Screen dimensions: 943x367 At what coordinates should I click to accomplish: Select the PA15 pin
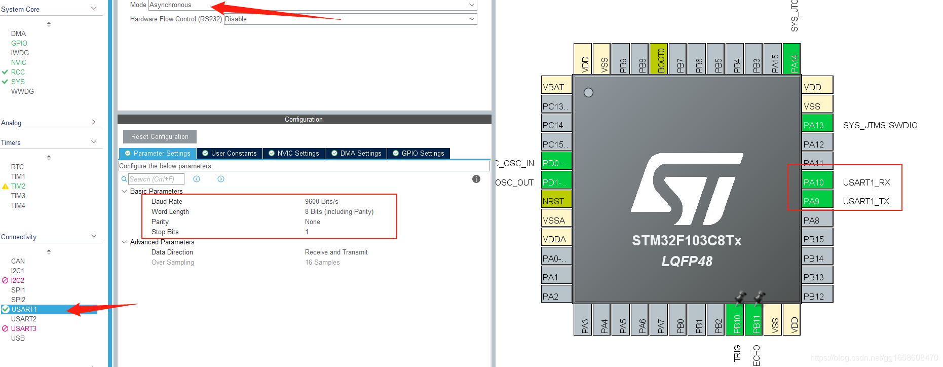[x=773, y=59]
